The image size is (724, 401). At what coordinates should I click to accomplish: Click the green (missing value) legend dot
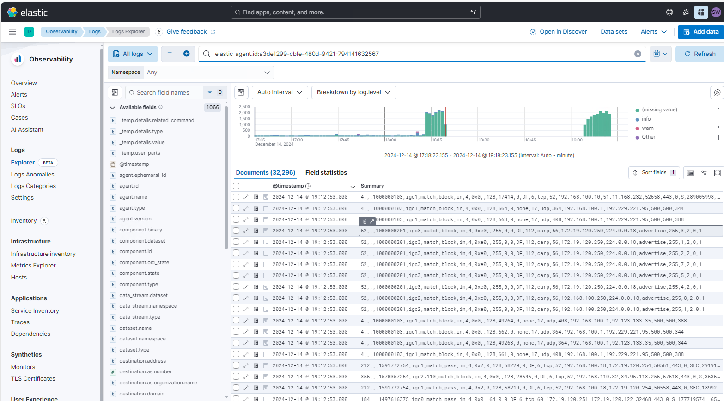[x=637, y=110]
